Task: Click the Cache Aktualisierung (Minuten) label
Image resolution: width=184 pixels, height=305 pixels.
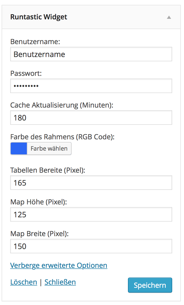Action: coord(62,105)
